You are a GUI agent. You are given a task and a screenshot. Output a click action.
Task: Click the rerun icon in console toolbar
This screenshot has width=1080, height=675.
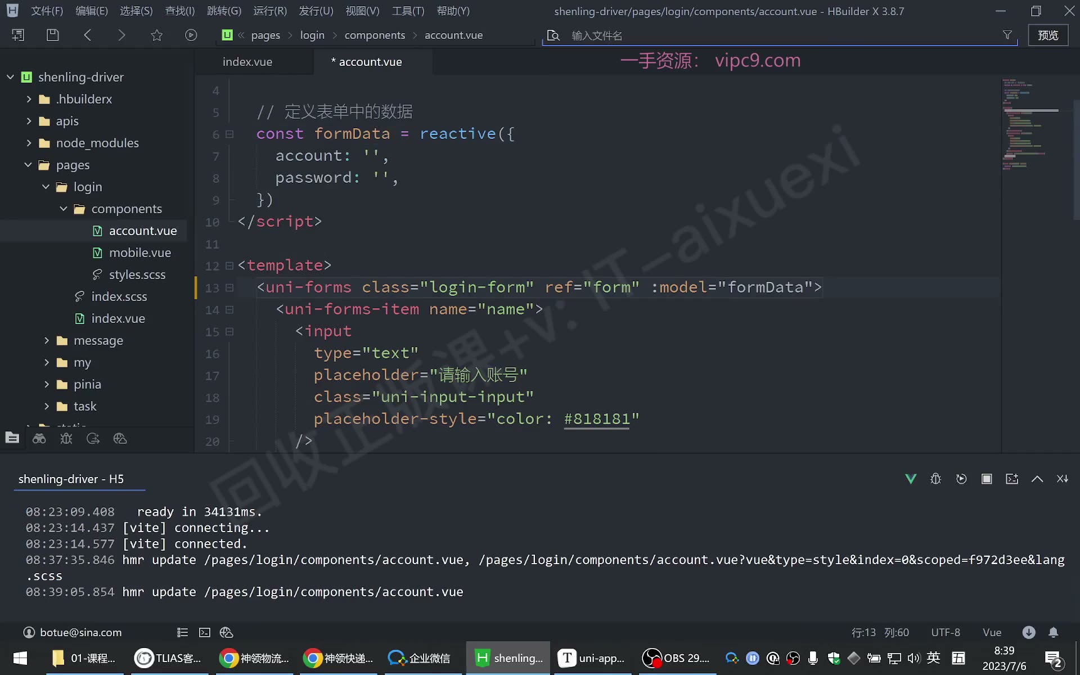coord(961,479)
